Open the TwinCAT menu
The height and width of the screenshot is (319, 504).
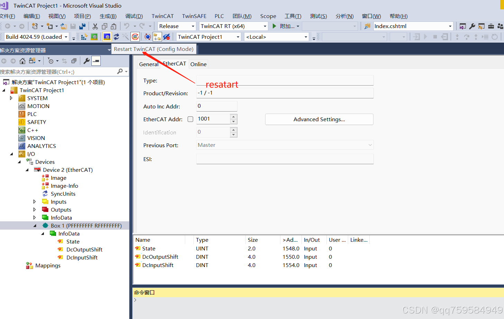[x=162, y=16]
